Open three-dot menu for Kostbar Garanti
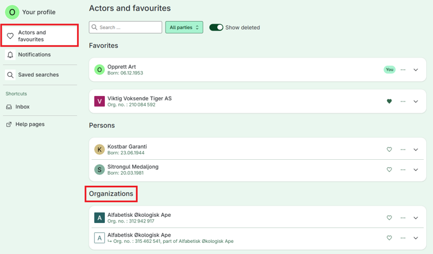 coord(403,149)
